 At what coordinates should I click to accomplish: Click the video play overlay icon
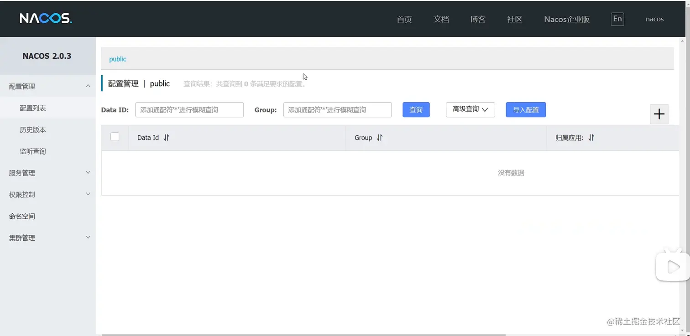coord(673,266)
